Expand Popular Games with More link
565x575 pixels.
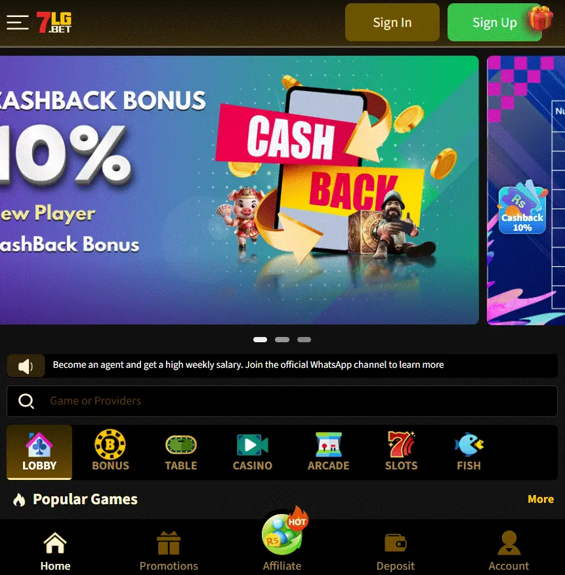pos(541,499)
